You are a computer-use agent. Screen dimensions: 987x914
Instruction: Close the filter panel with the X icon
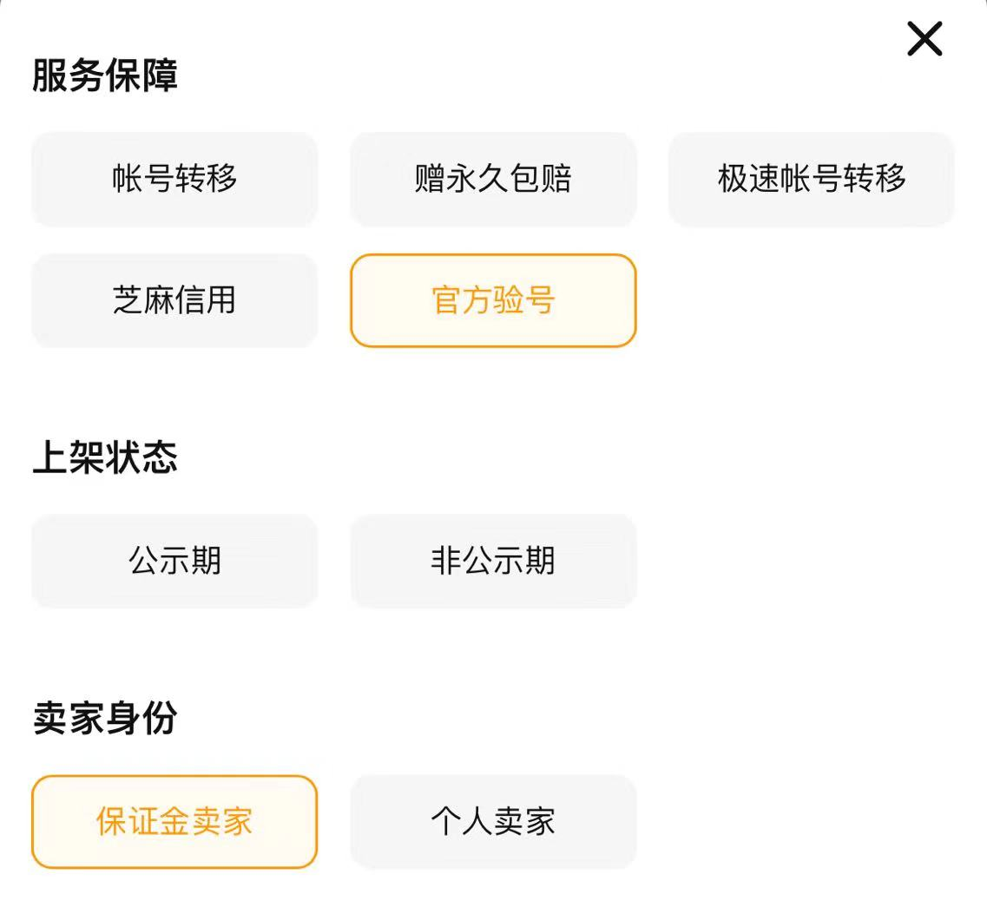click(x=924, y=39)
